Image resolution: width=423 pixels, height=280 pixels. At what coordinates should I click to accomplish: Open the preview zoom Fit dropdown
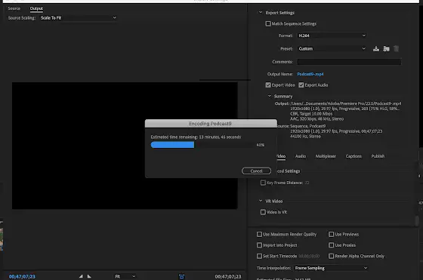(125, 276)
